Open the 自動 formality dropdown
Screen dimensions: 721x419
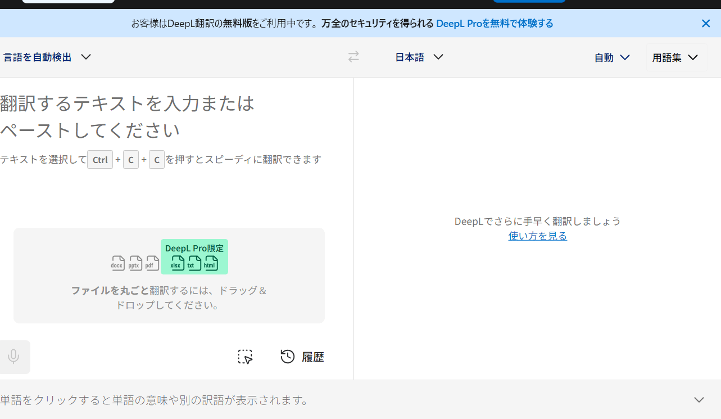point(612,57)
